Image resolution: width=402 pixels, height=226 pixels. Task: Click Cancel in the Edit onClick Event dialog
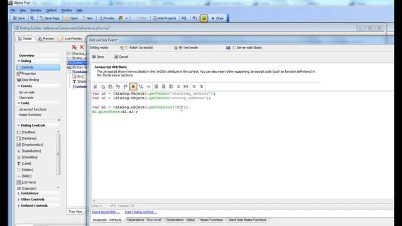121,56
